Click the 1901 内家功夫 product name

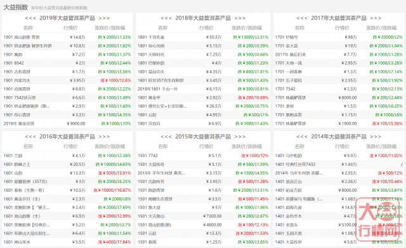17,80
